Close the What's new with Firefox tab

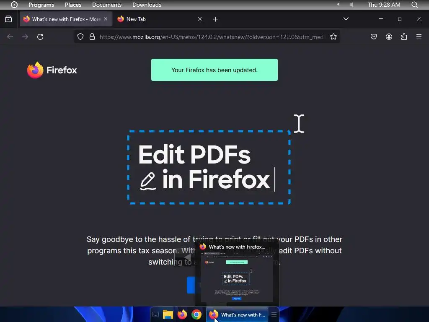pyautogui.click(x=106, y=19)
